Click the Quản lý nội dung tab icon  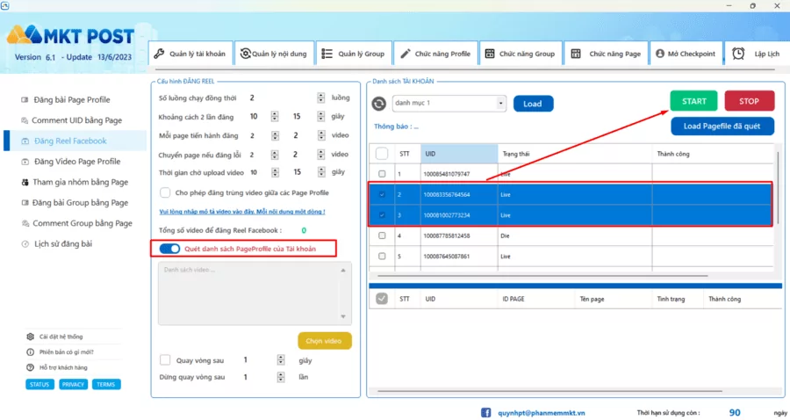tap(245, 54)
